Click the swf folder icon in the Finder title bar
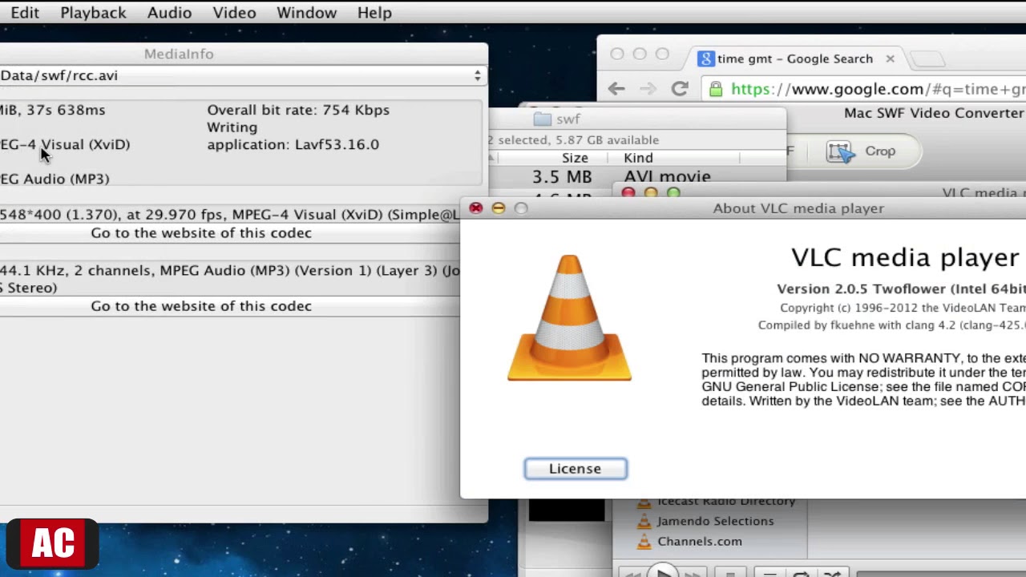The image size is (1026, 577). point(543,119)
